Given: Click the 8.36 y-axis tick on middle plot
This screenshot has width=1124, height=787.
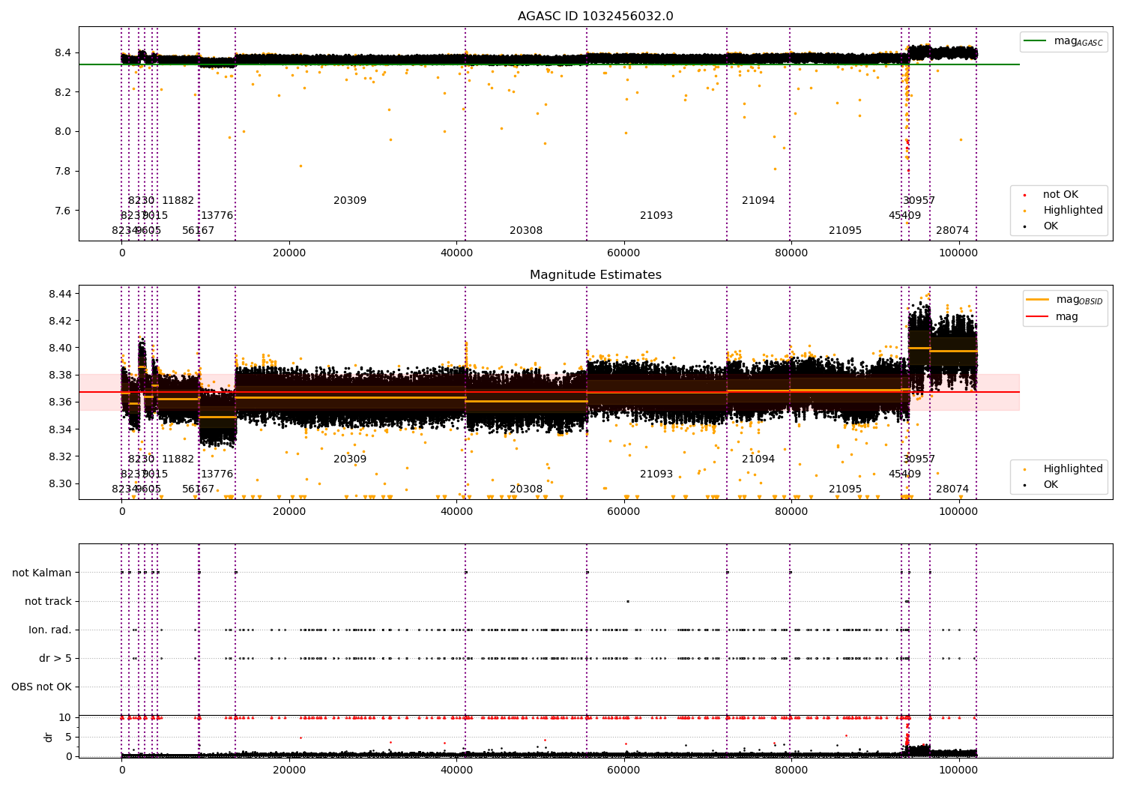Looking at the screenshot, I should pyautogui.click(x=60, y=402).
